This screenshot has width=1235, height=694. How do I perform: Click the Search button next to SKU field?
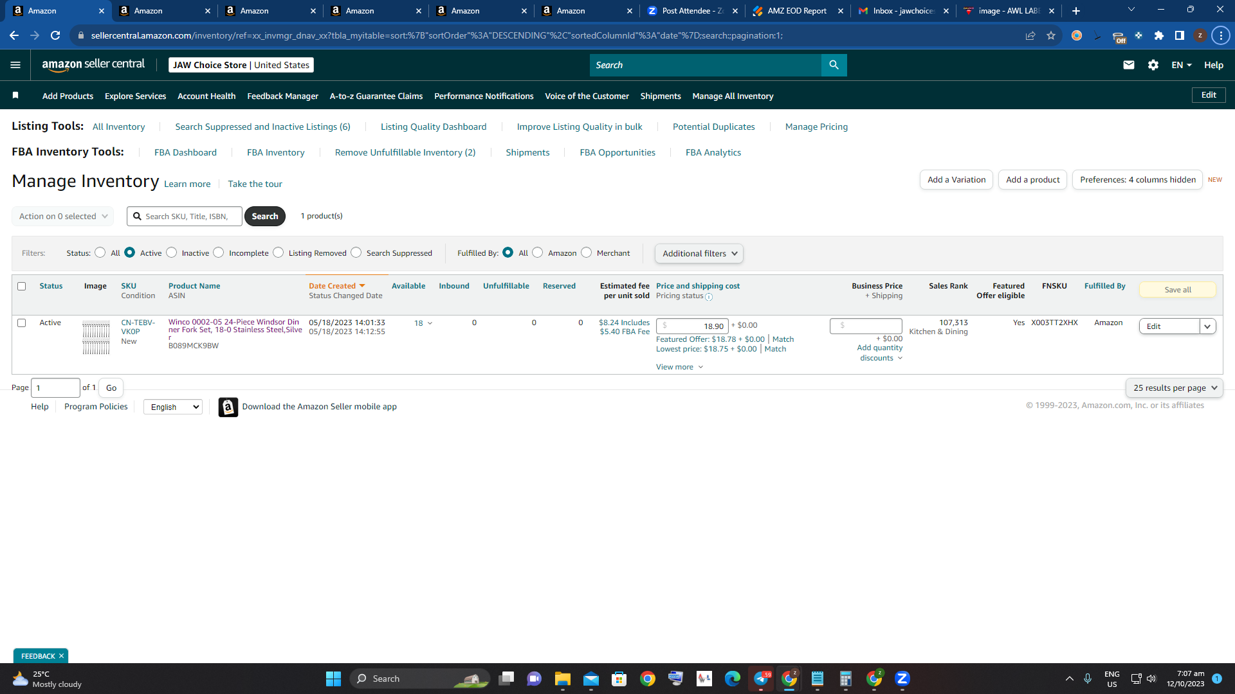click(x=264, y=217)
